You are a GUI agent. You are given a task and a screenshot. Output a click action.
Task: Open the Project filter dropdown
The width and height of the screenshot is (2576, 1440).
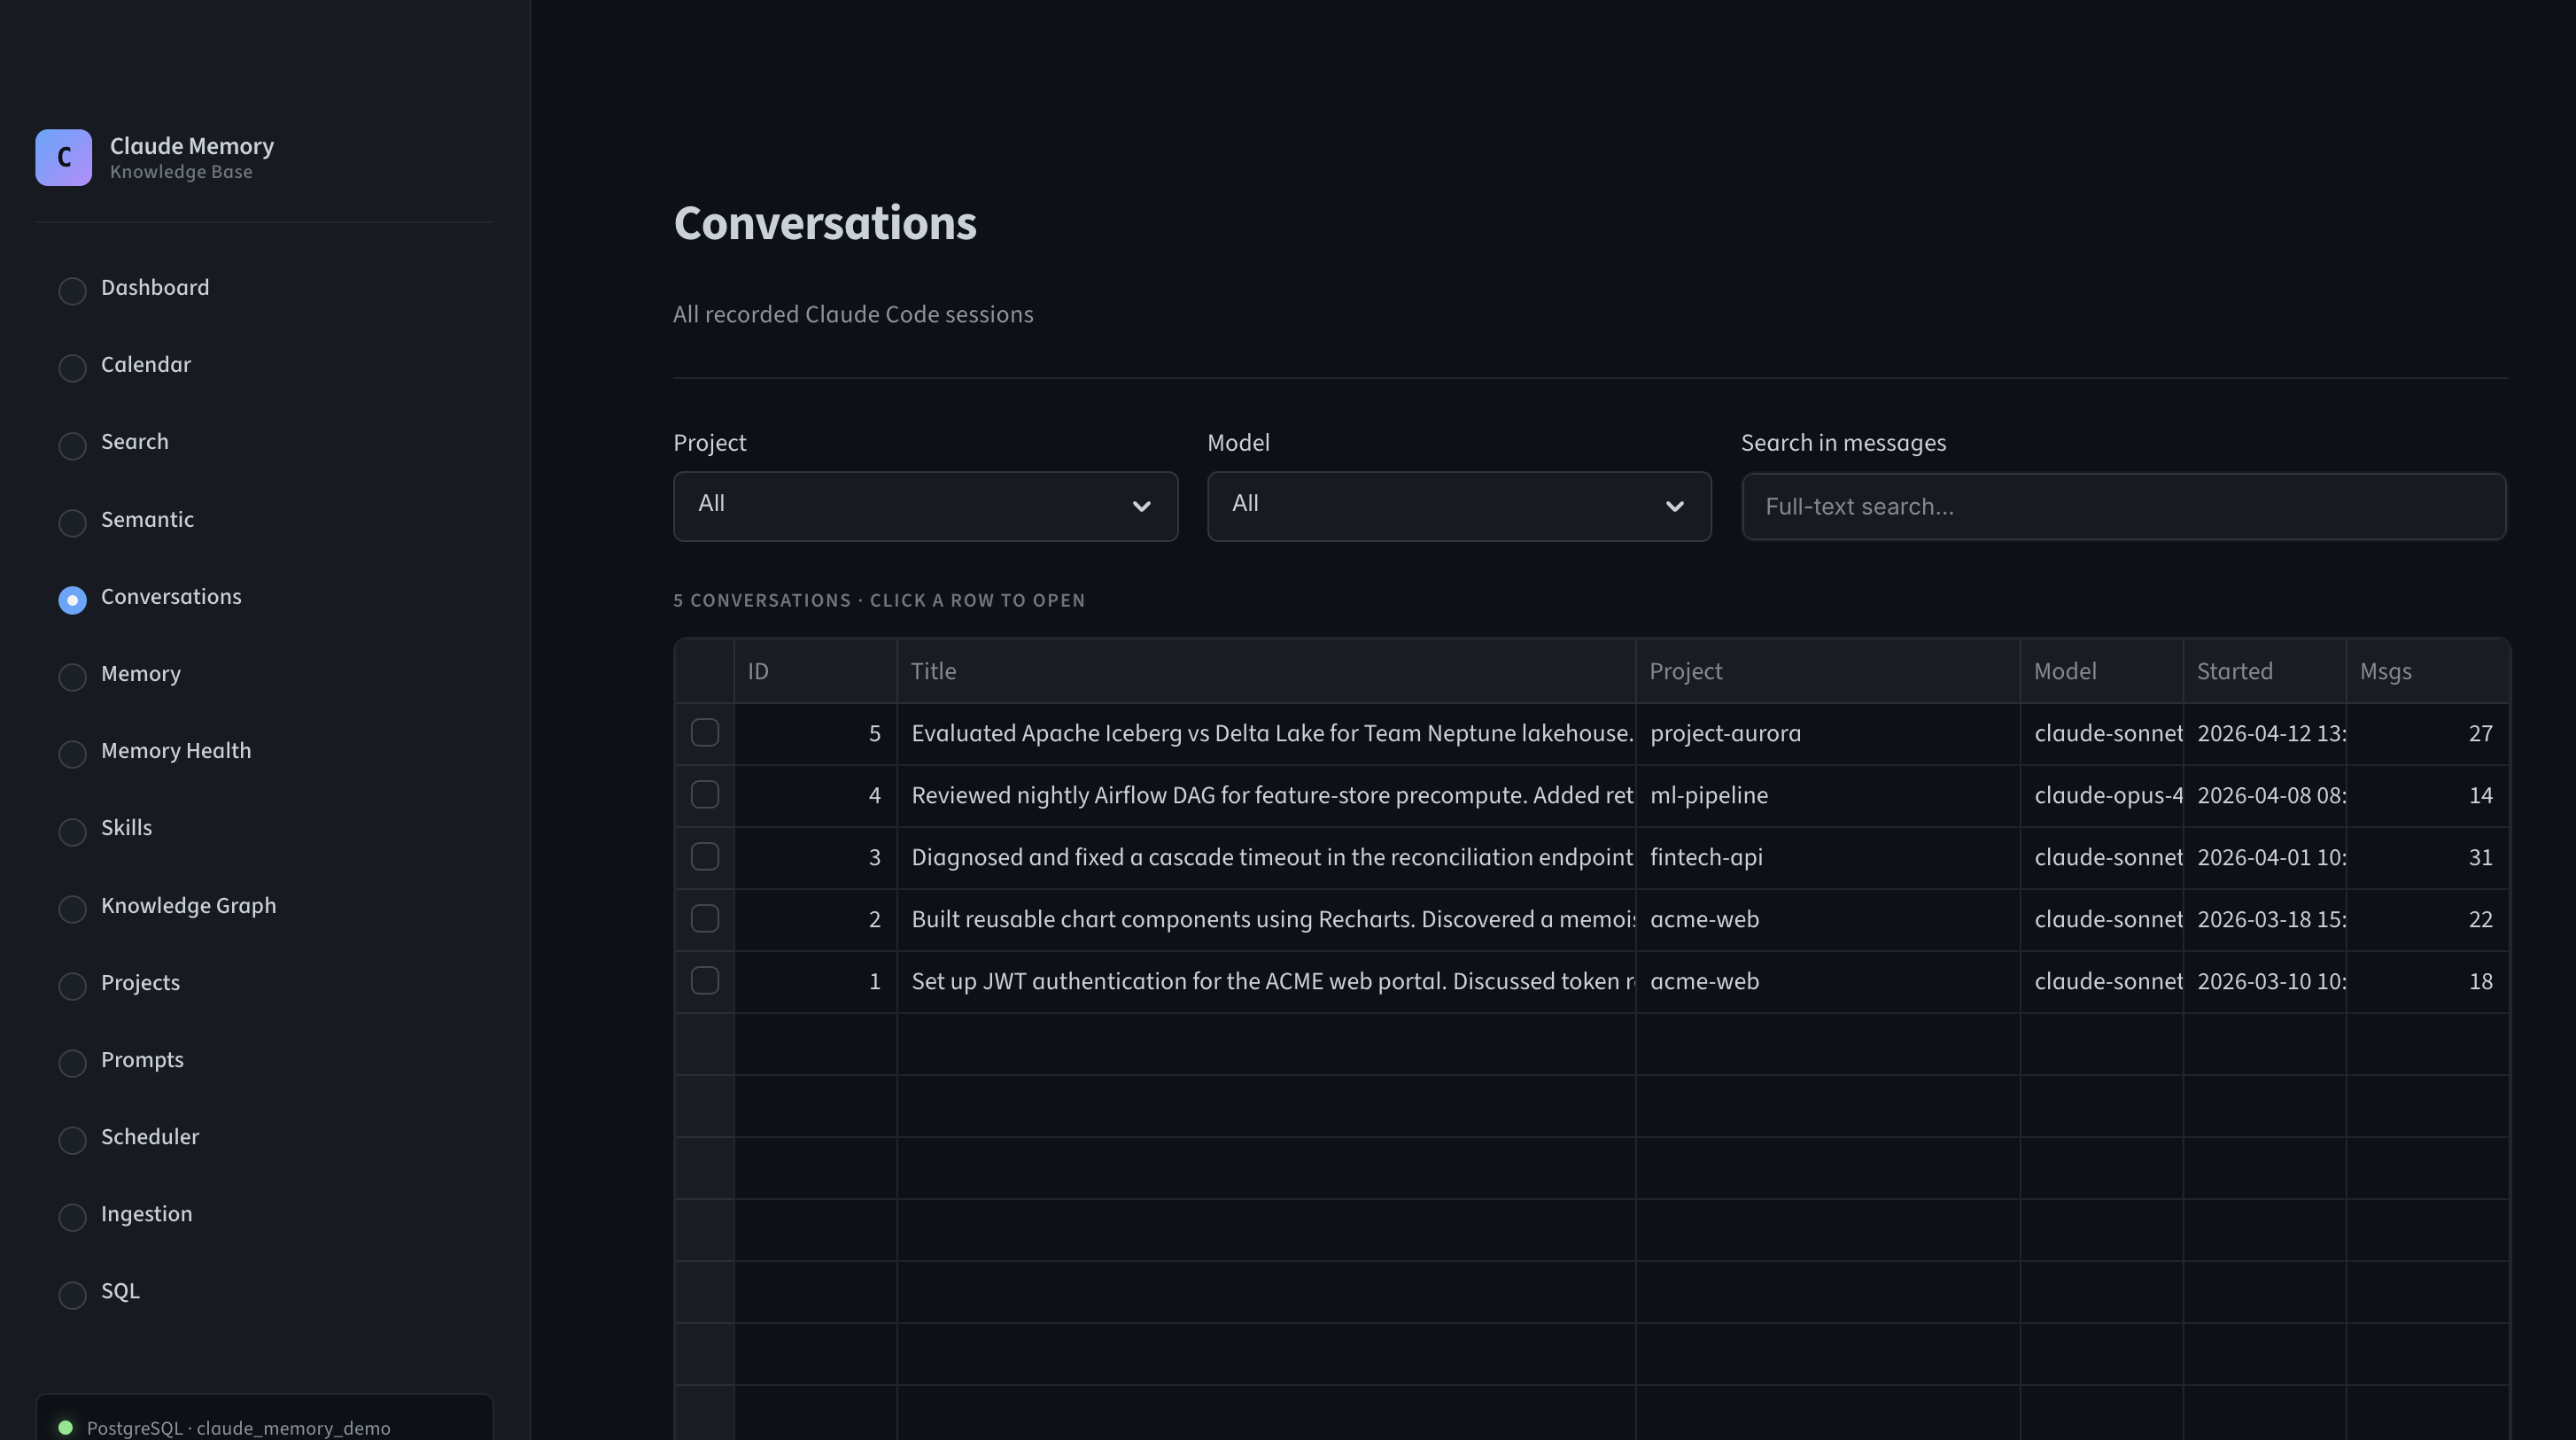pos(925,506)
